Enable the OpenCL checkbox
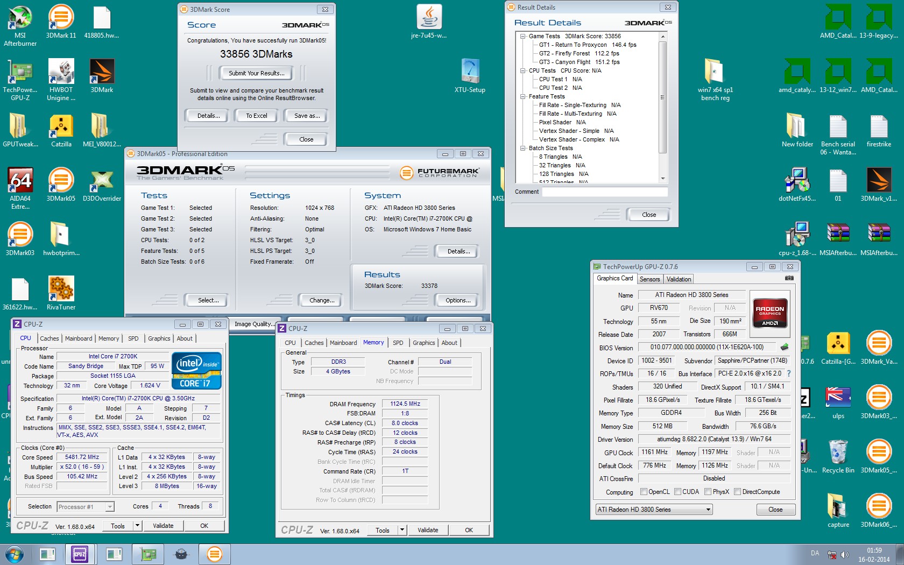 (x=644, y=491)
